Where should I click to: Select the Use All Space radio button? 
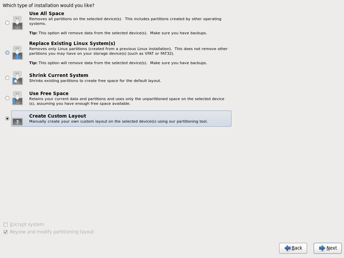(7, 23)
